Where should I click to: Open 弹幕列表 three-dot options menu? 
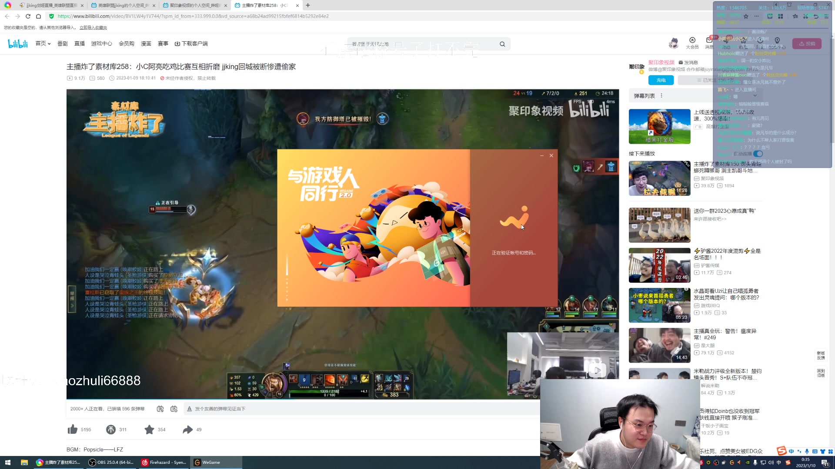(x=661, y=96)
